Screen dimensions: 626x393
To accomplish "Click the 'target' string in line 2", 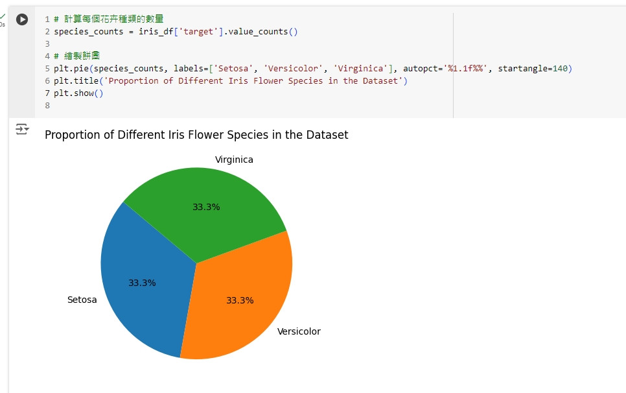I will click(x=200, y=31).
